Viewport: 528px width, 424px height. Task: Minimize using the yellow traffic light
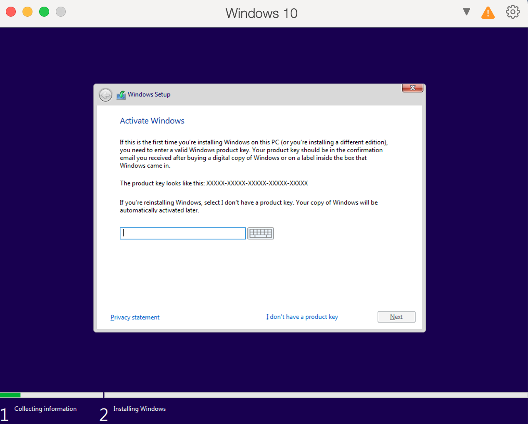click(x=27, y=12)
